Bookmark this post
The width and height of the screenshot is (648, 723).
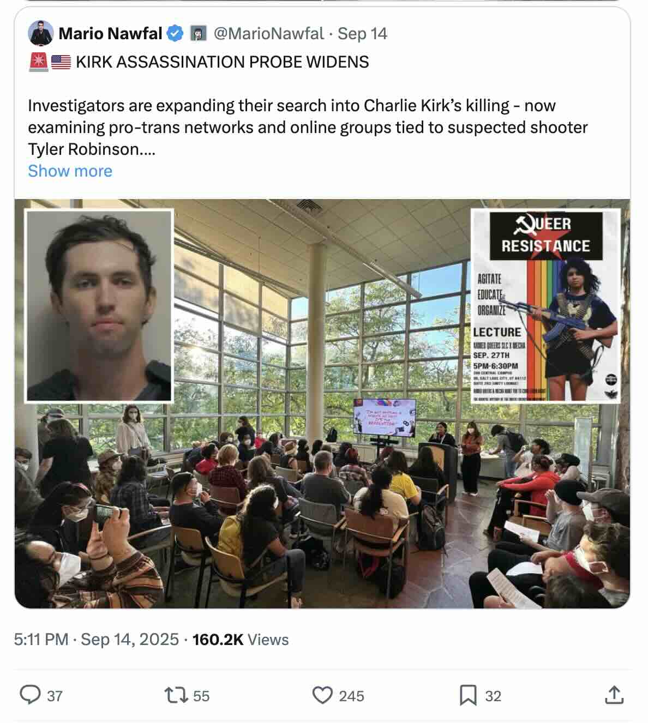468,695
